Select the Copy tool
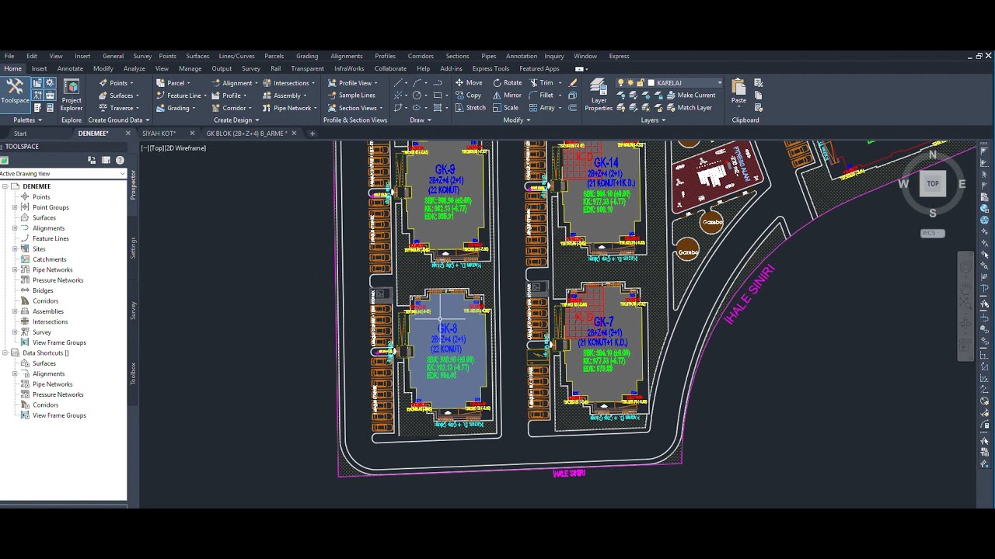 469,95
